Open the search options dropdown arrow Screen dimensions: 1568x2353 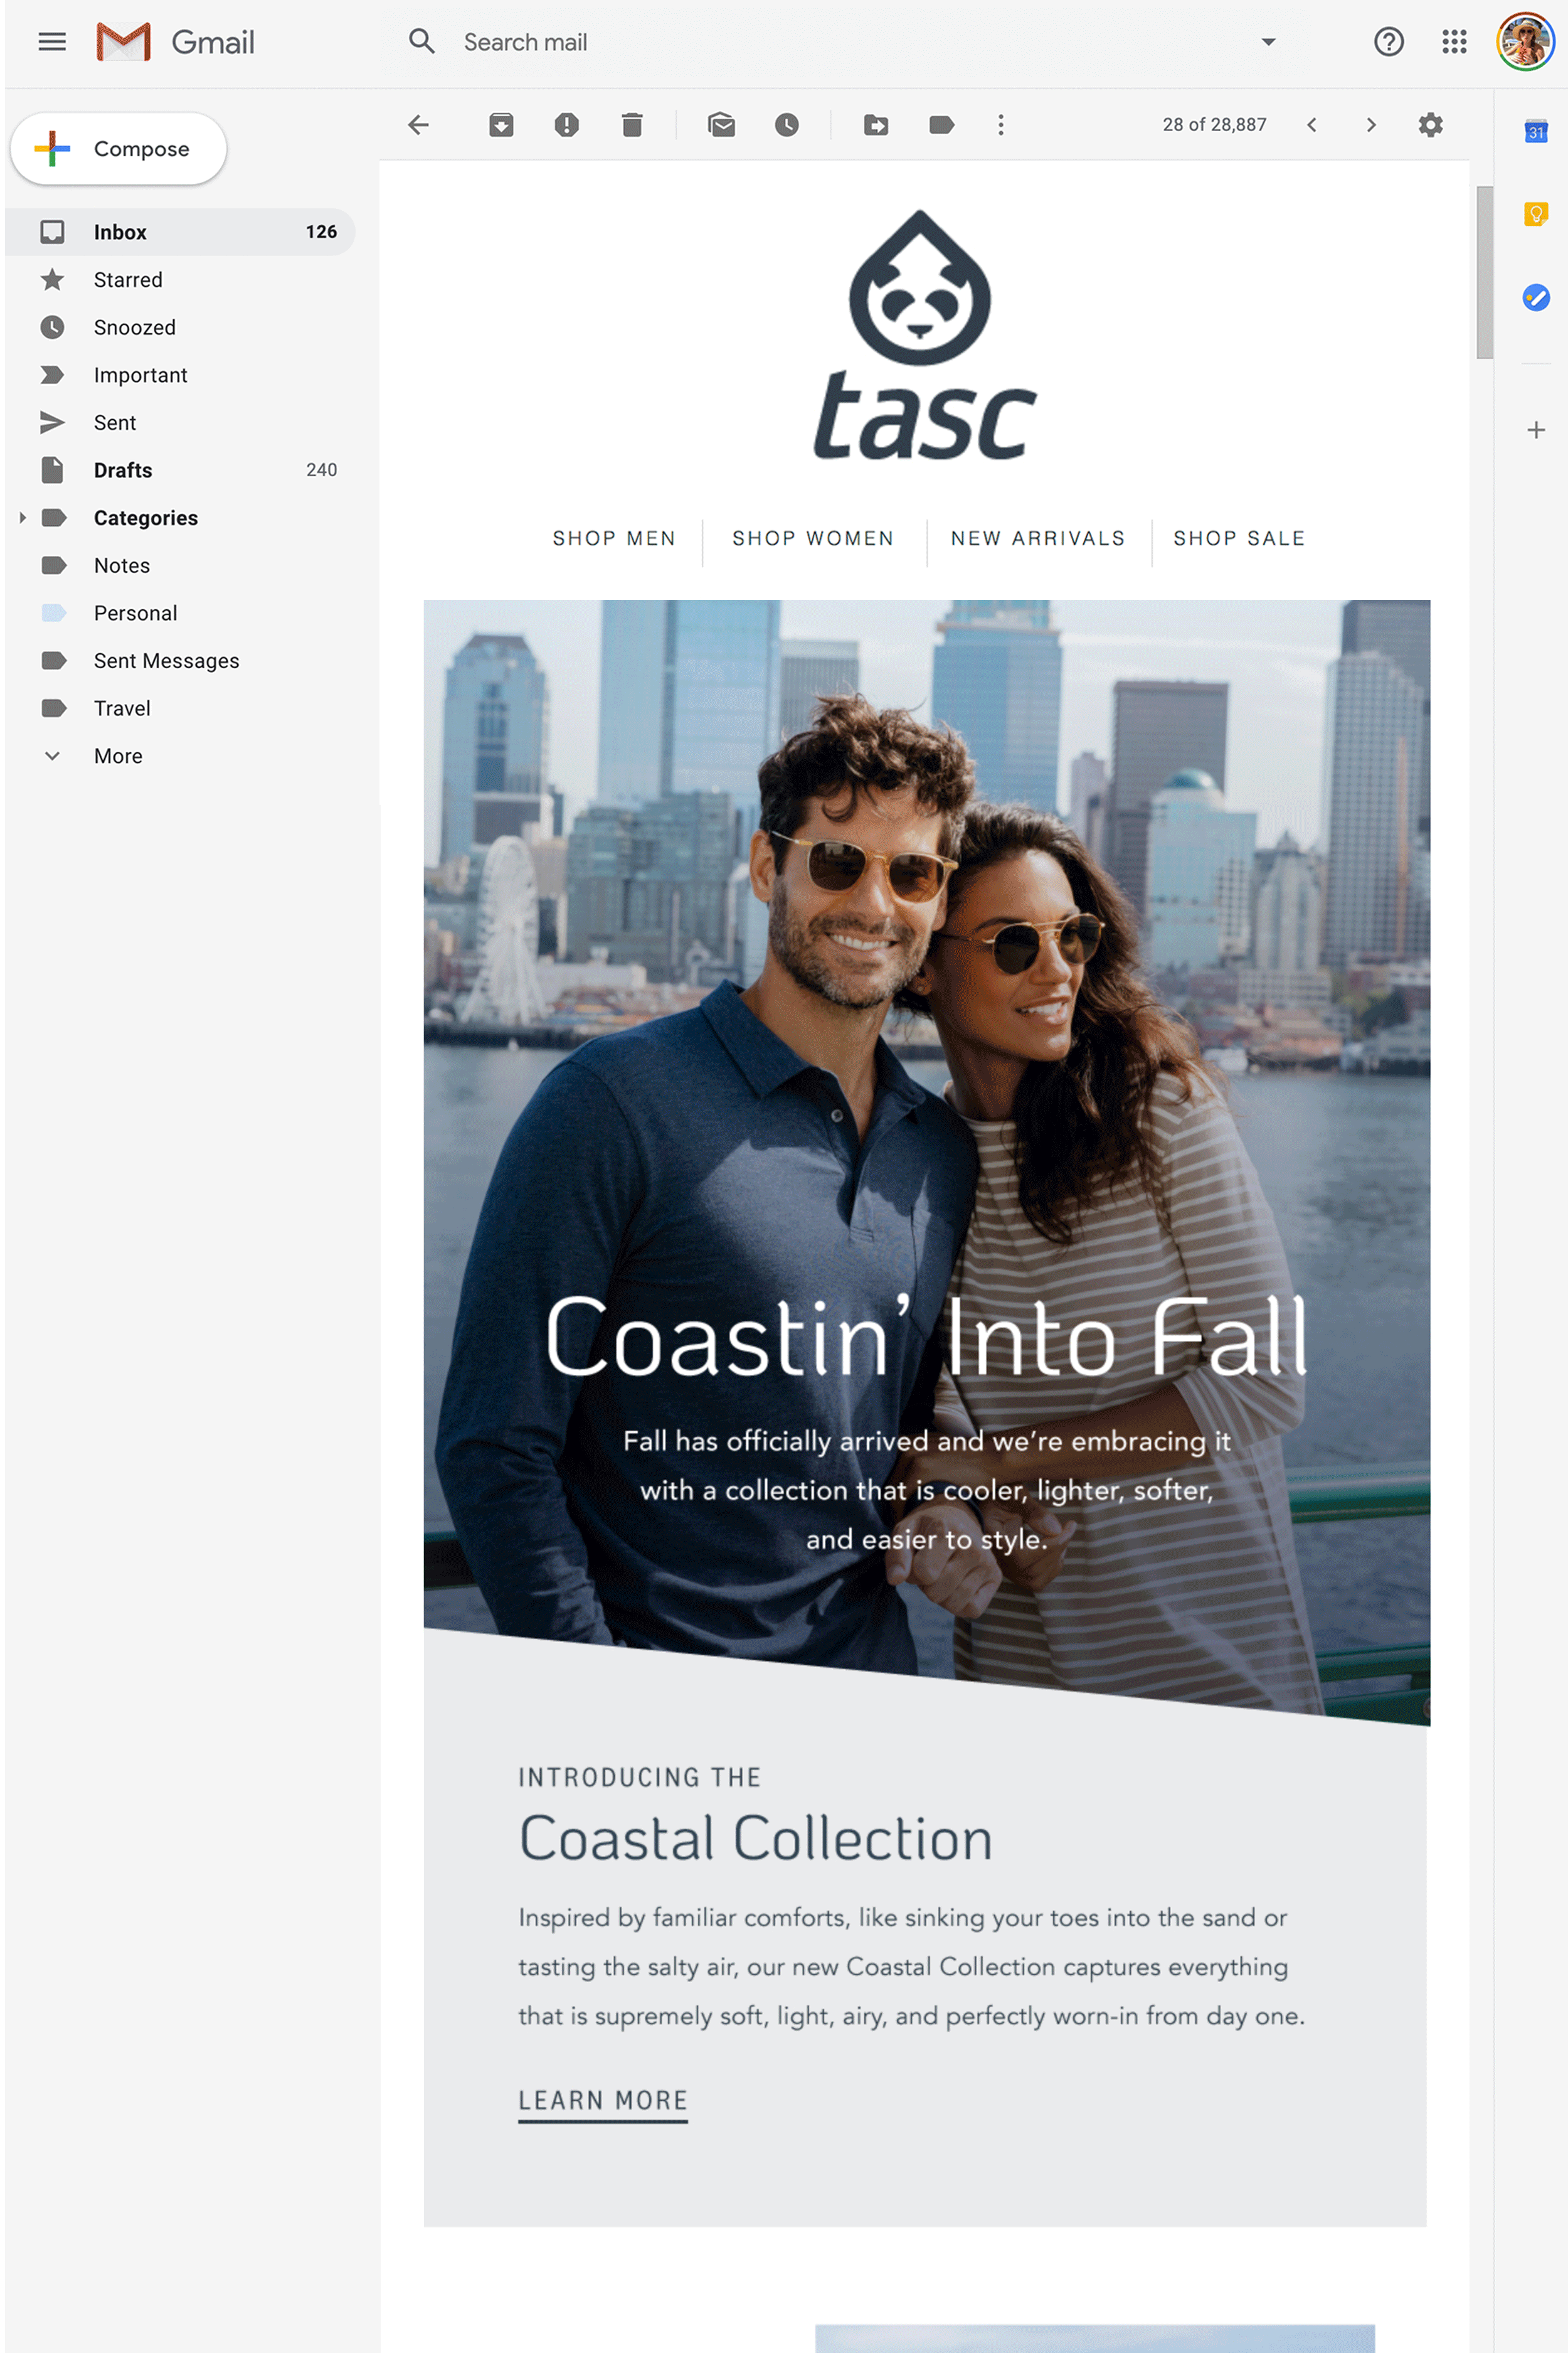[x=1268, y=42]
